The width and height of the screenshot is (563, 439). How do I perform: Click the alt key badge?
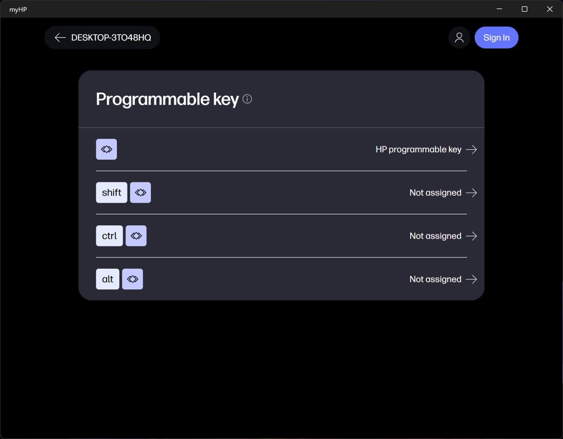(108, 279)
